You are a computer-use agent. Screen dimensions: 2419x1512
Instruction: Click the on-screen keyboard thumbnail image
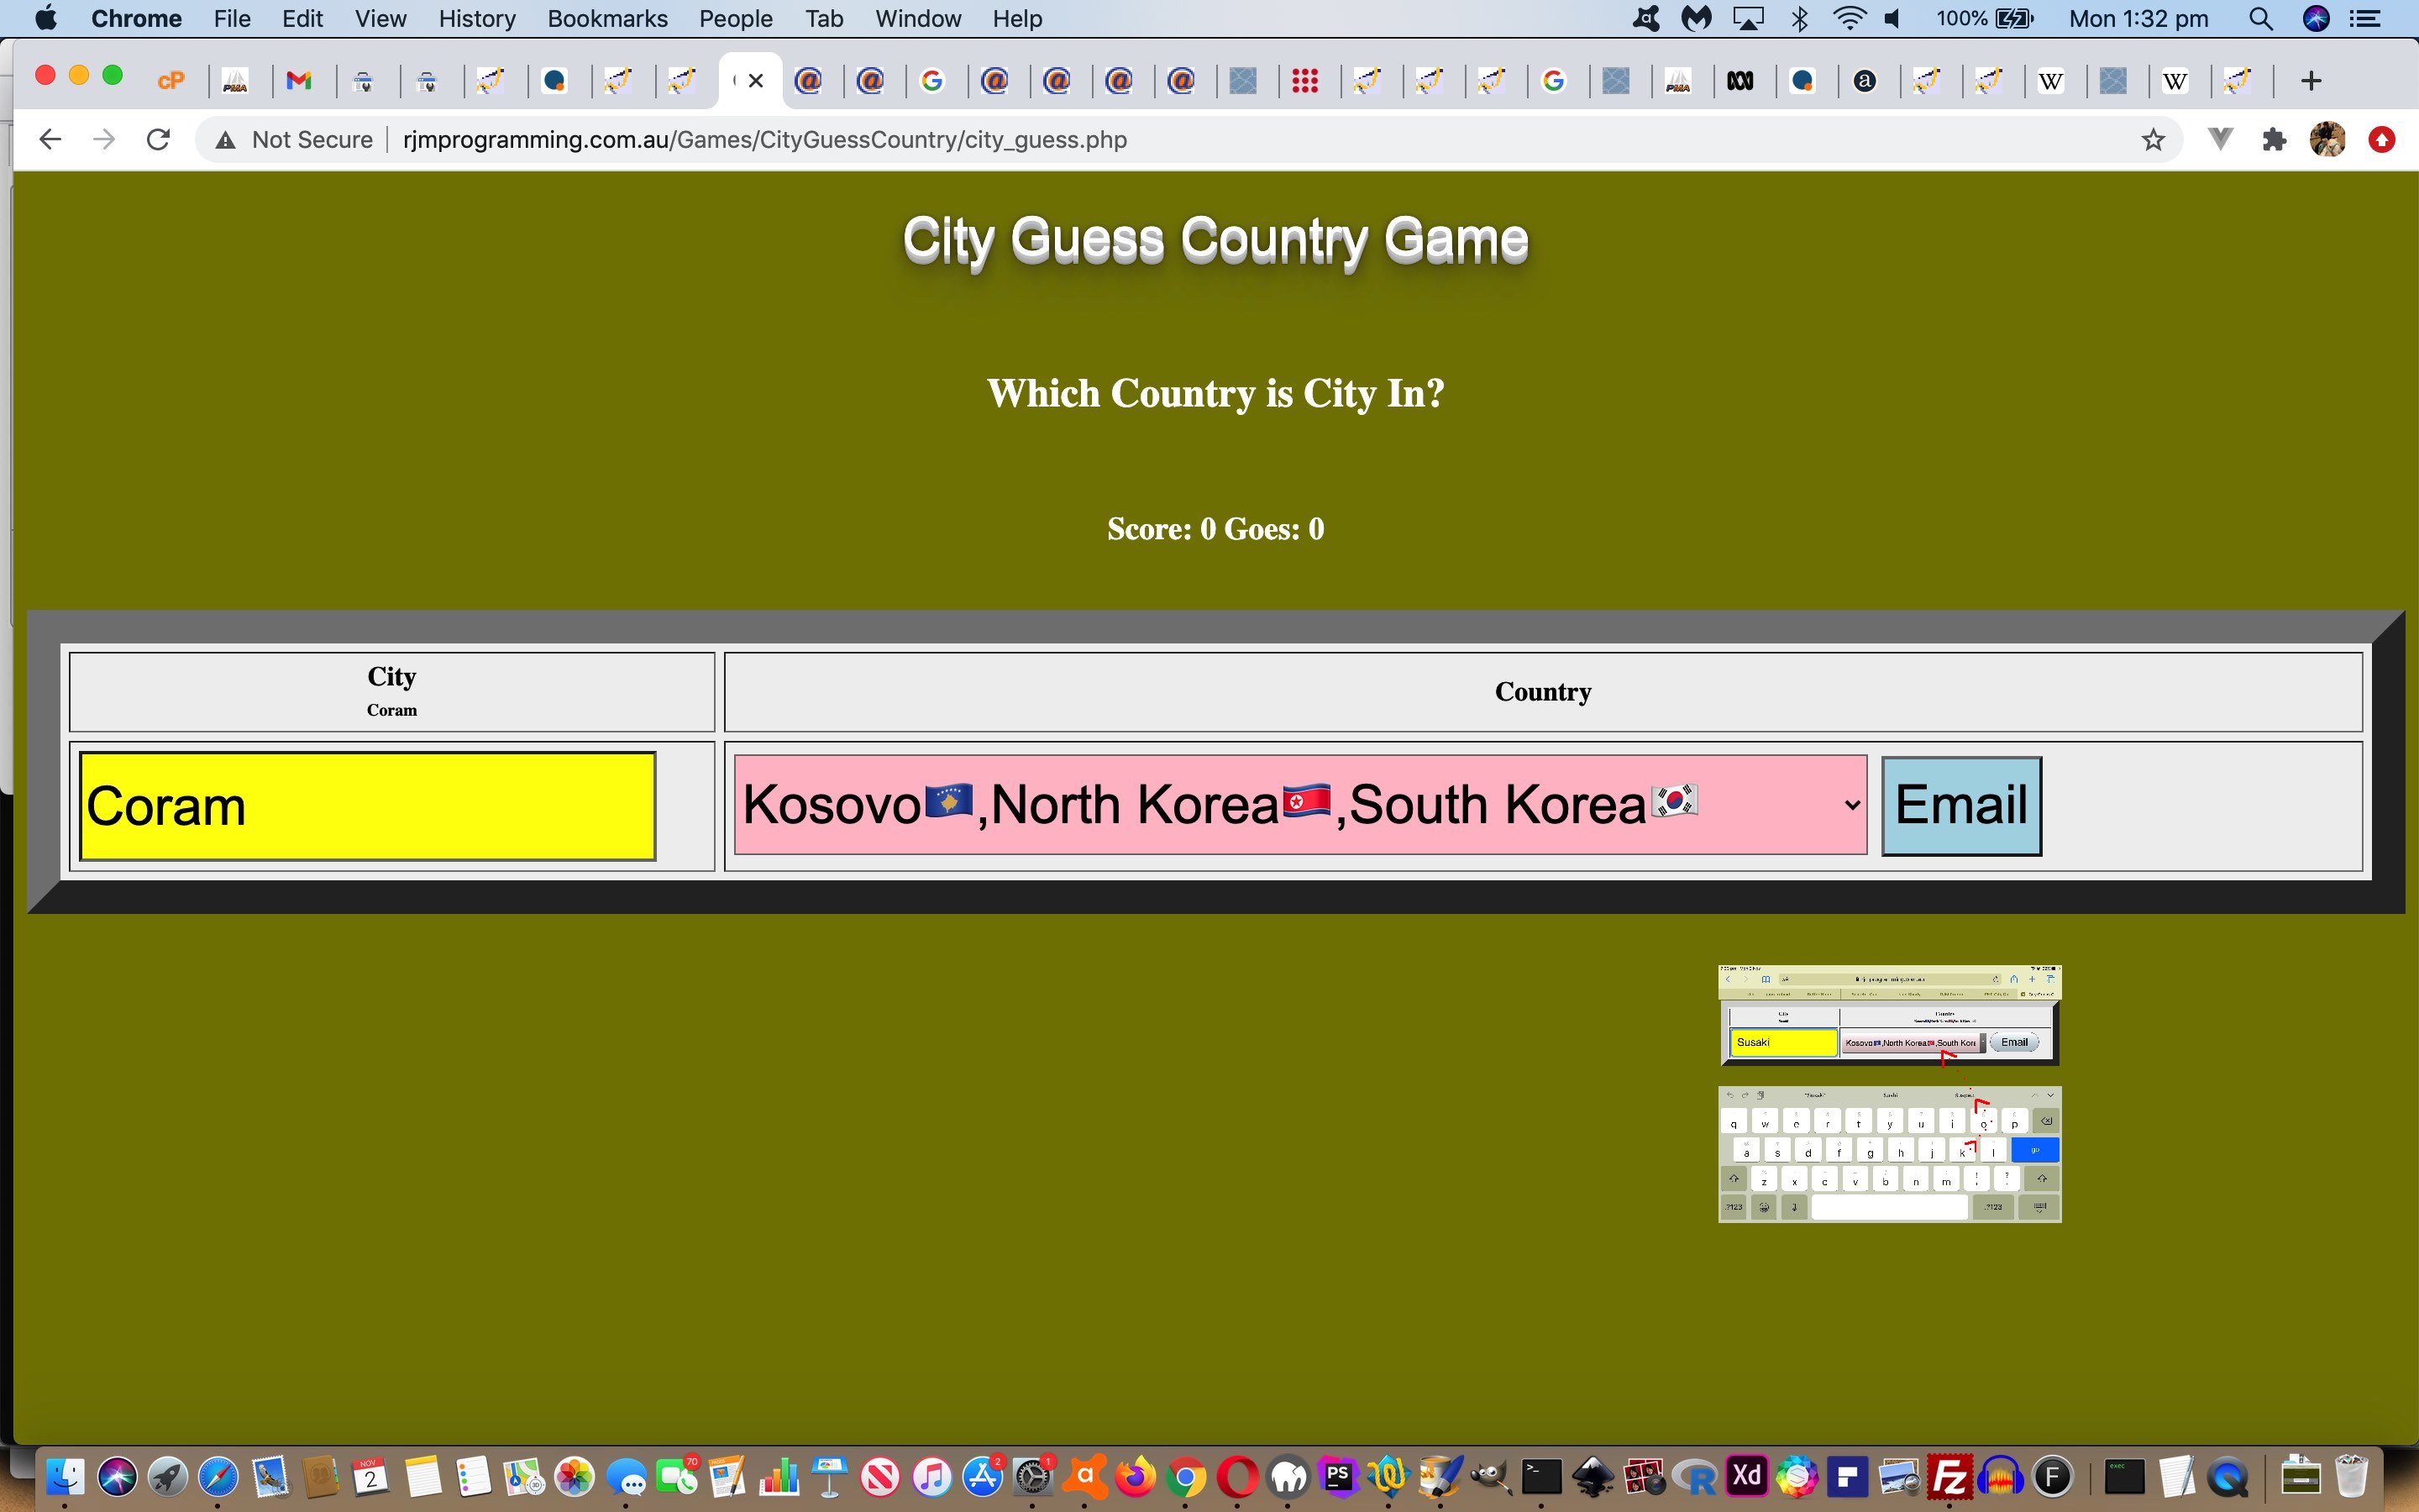click(1889, 1154)
